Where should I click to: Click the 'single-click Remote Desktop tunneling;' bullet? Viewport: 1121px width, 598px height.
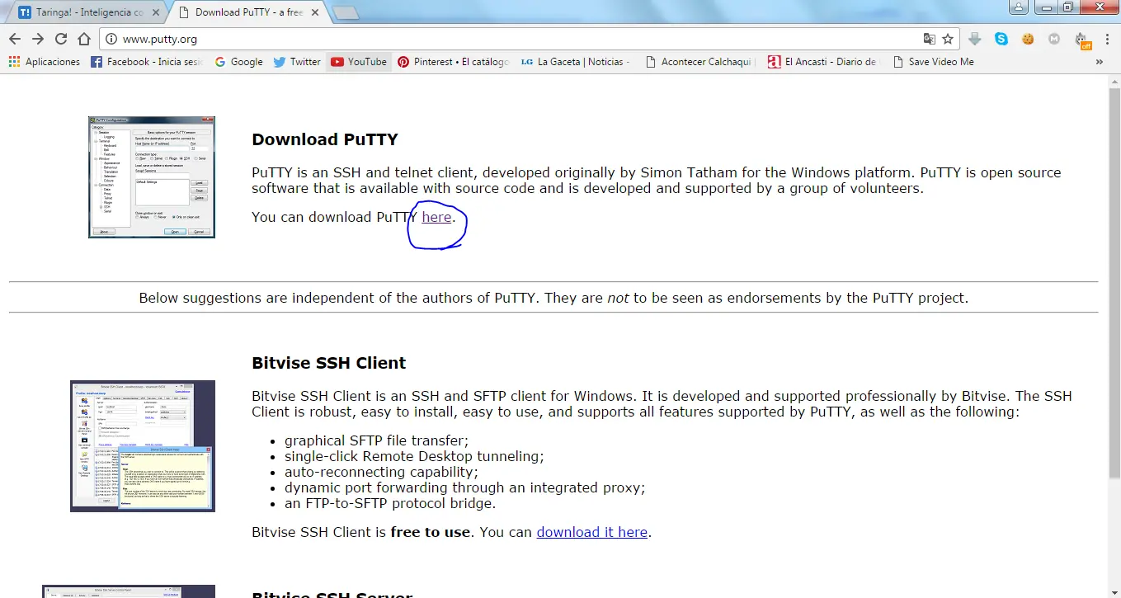pyautogui.click(x=415, y=457)
